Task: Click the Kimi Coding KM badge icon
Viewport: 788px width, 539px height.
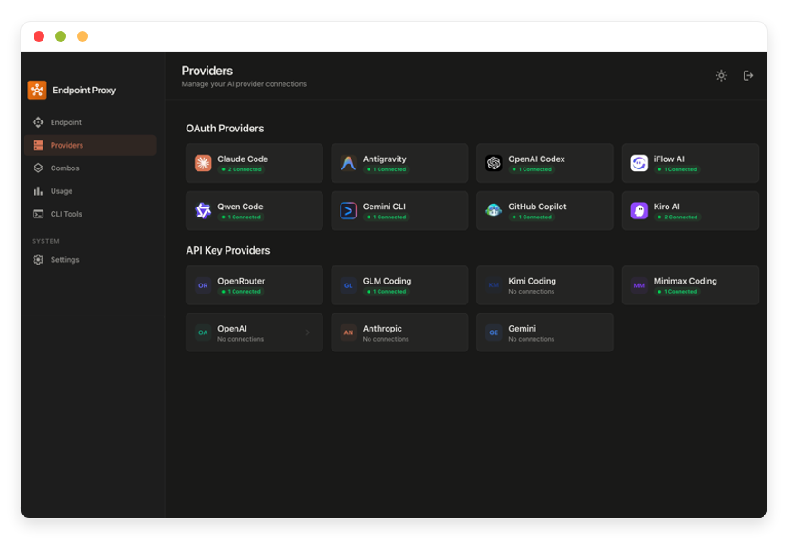Action: [494, 285]
